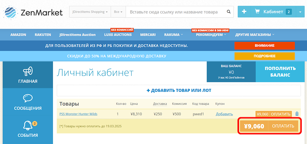The image size is (307, 144).
Task: Open JDirectItems Auction menu item
Action: pyautogui.click(x=77, y=35)
